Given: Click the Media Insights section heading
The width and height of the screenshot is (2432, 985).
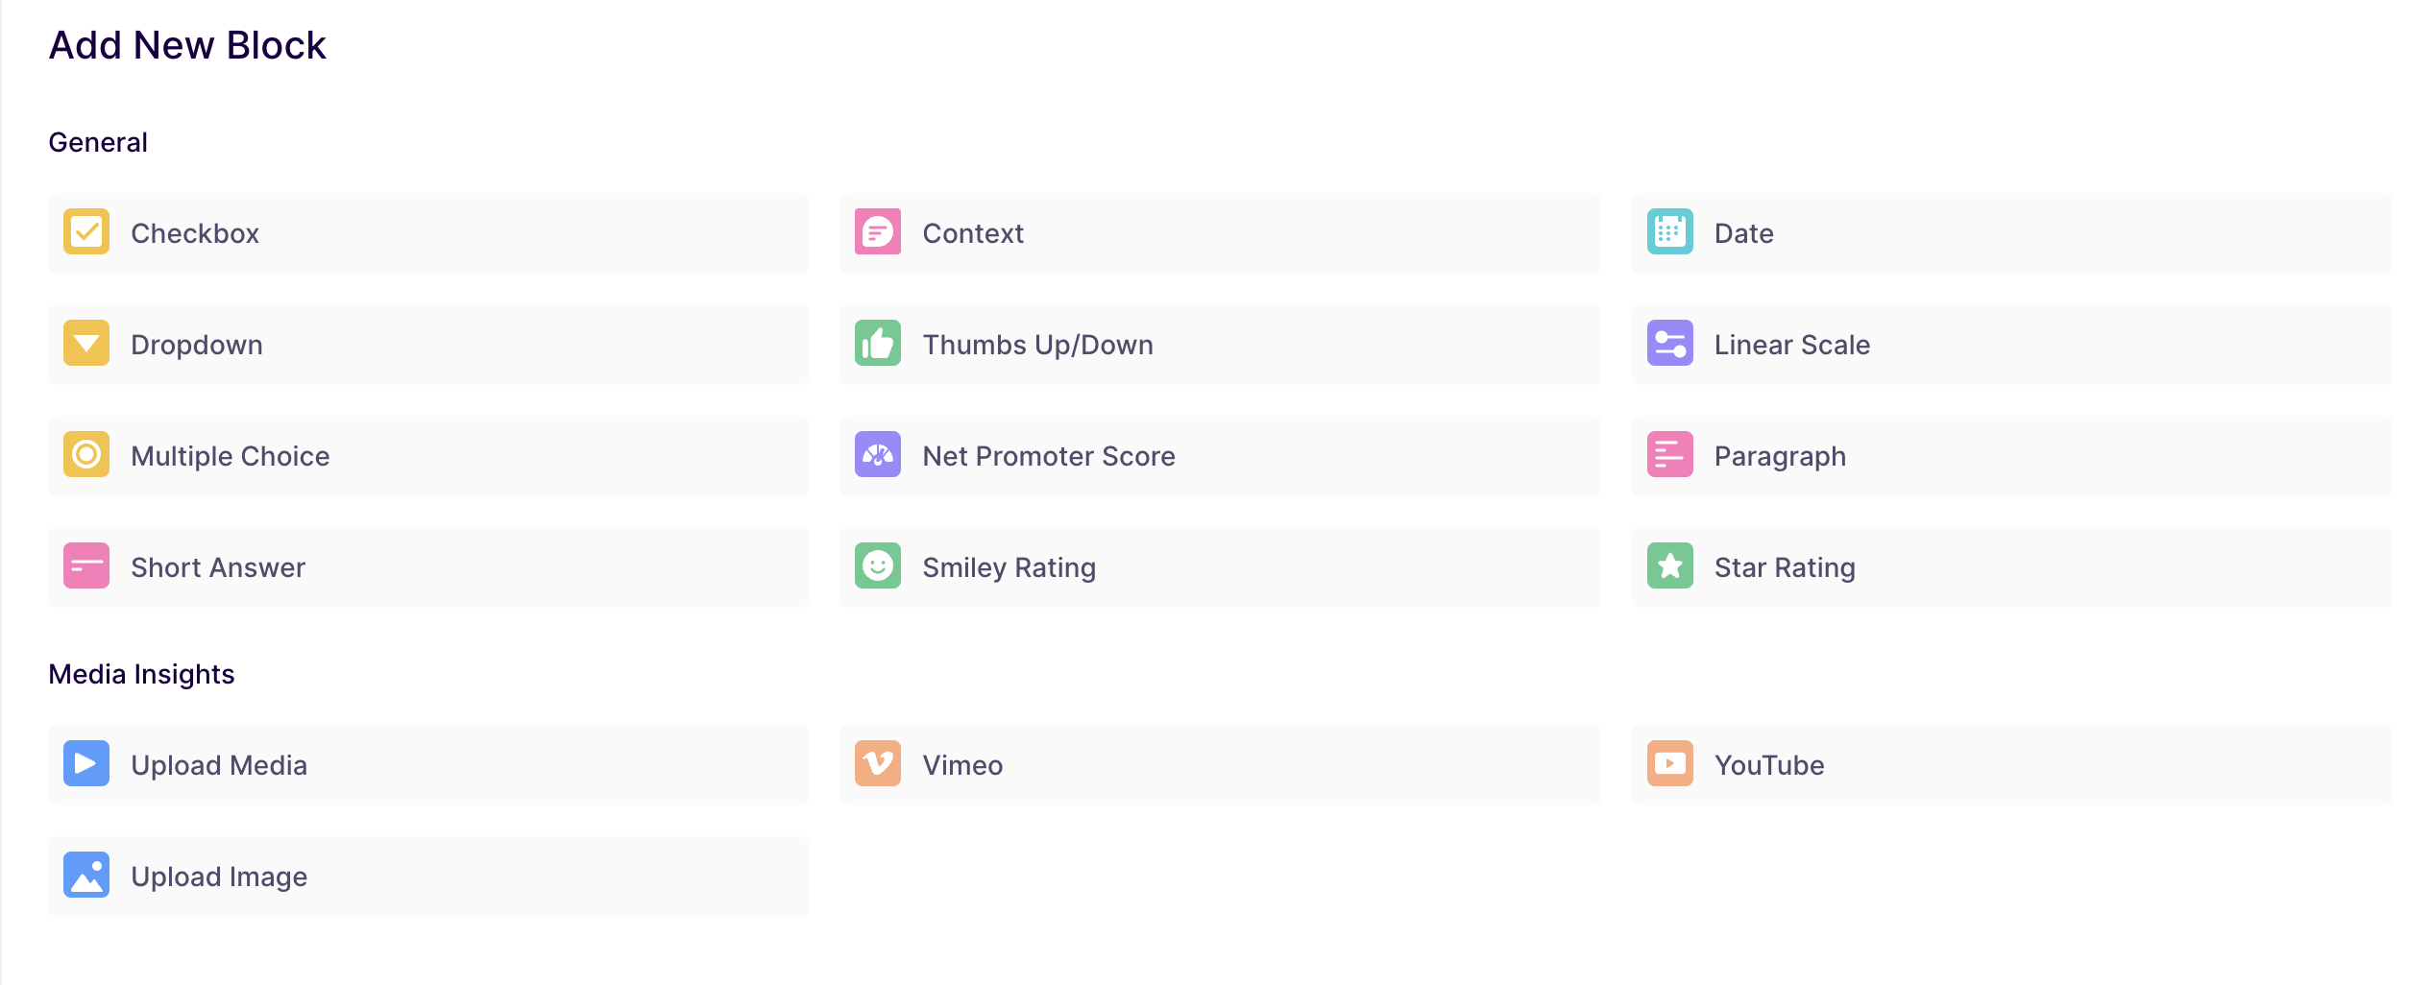Looking at the screenshot, I should coord(142,673).
